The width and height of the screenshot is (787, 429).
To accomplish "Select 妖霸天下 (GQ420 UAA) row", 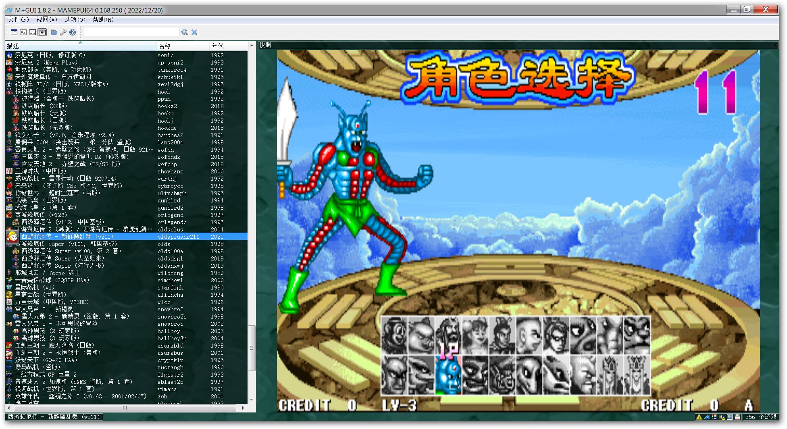I will pos(127,360).
